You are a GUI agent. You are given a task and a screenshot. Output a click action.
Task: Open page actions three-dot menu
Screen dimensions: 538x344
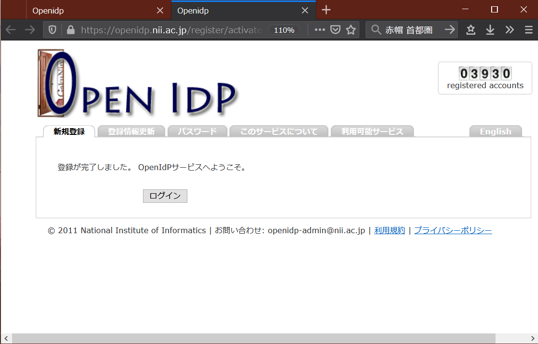pyautogui.click(x=320, y=30)
